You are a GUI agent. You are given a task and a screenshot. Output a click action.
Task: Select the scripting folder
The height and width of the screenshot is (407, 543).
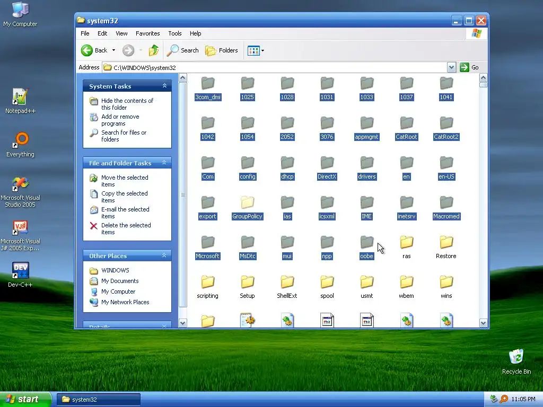(208, 288)
